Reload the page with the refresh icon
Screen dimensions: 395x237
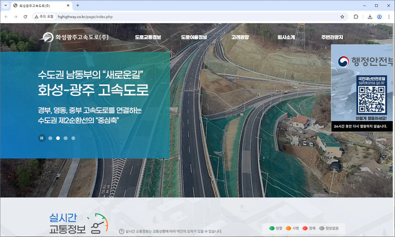[26, 17]
